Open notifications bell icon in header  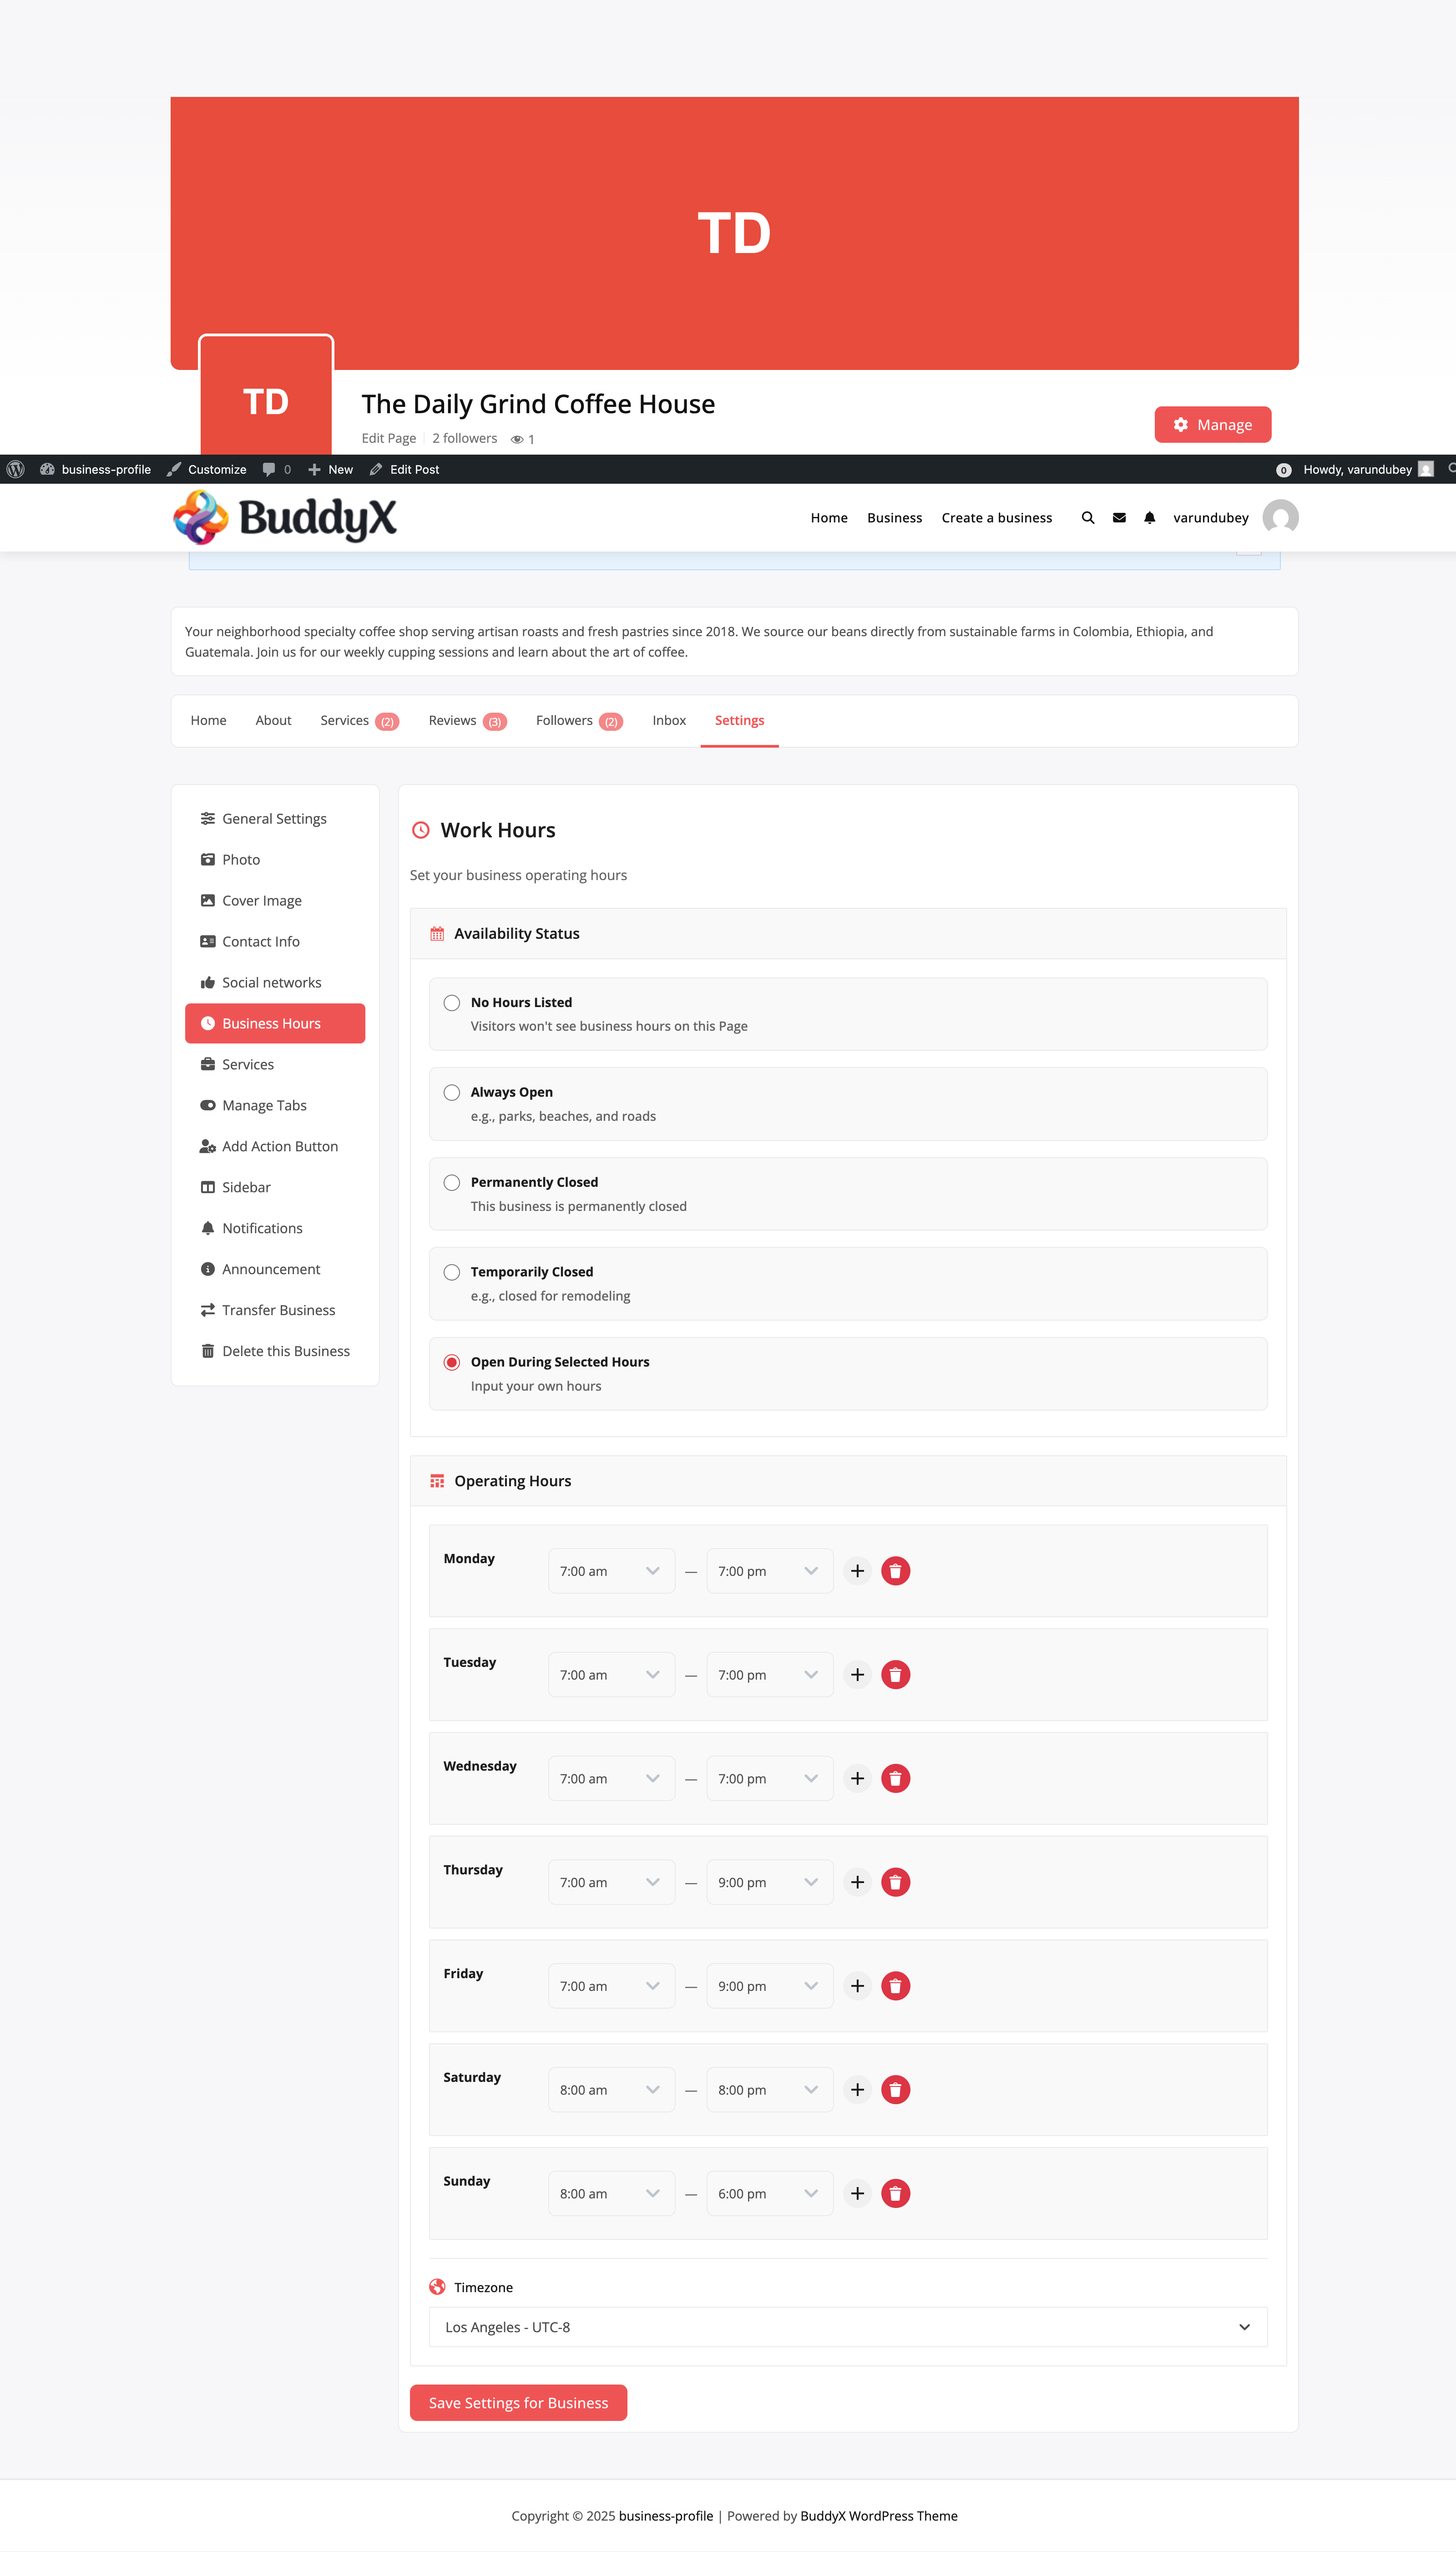1150,517
